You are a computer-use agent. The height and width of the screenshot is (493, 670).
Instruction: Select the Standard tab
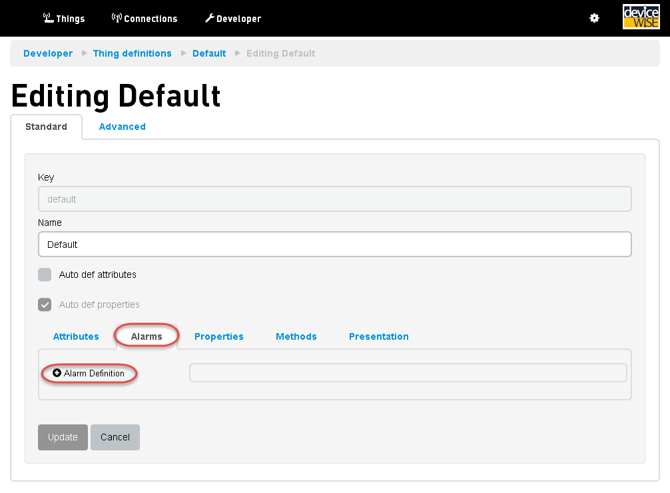pos(46,127)
